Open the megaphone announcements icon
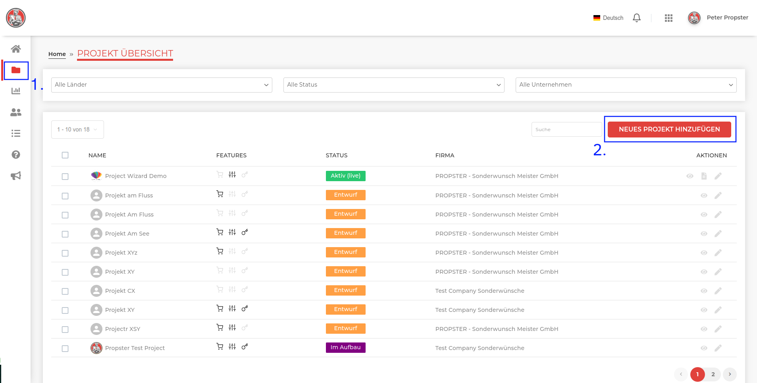Viewport: 757px width, 383px height. coord(16,176)
